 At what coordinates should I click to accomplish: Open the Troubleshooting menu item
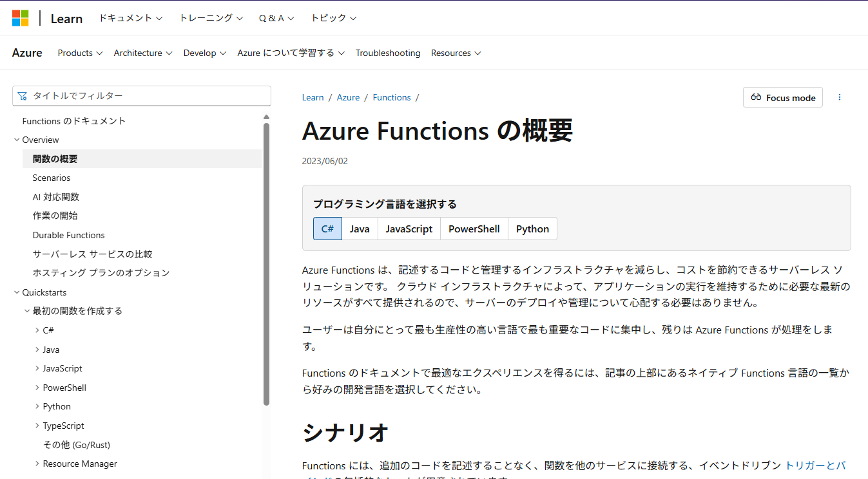pos(387,53)
